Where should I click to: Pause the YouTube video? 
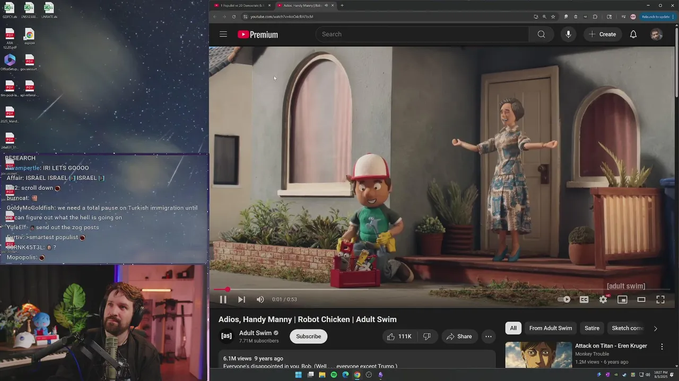(x=223, y=300)
